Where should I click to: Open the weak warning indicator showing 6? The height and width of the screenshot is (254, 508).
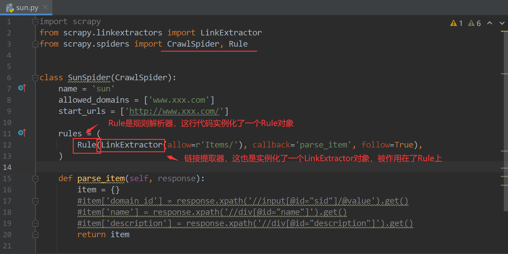click(474, 23)
